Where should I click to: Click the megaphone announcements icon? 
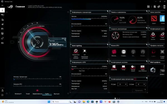159,7
